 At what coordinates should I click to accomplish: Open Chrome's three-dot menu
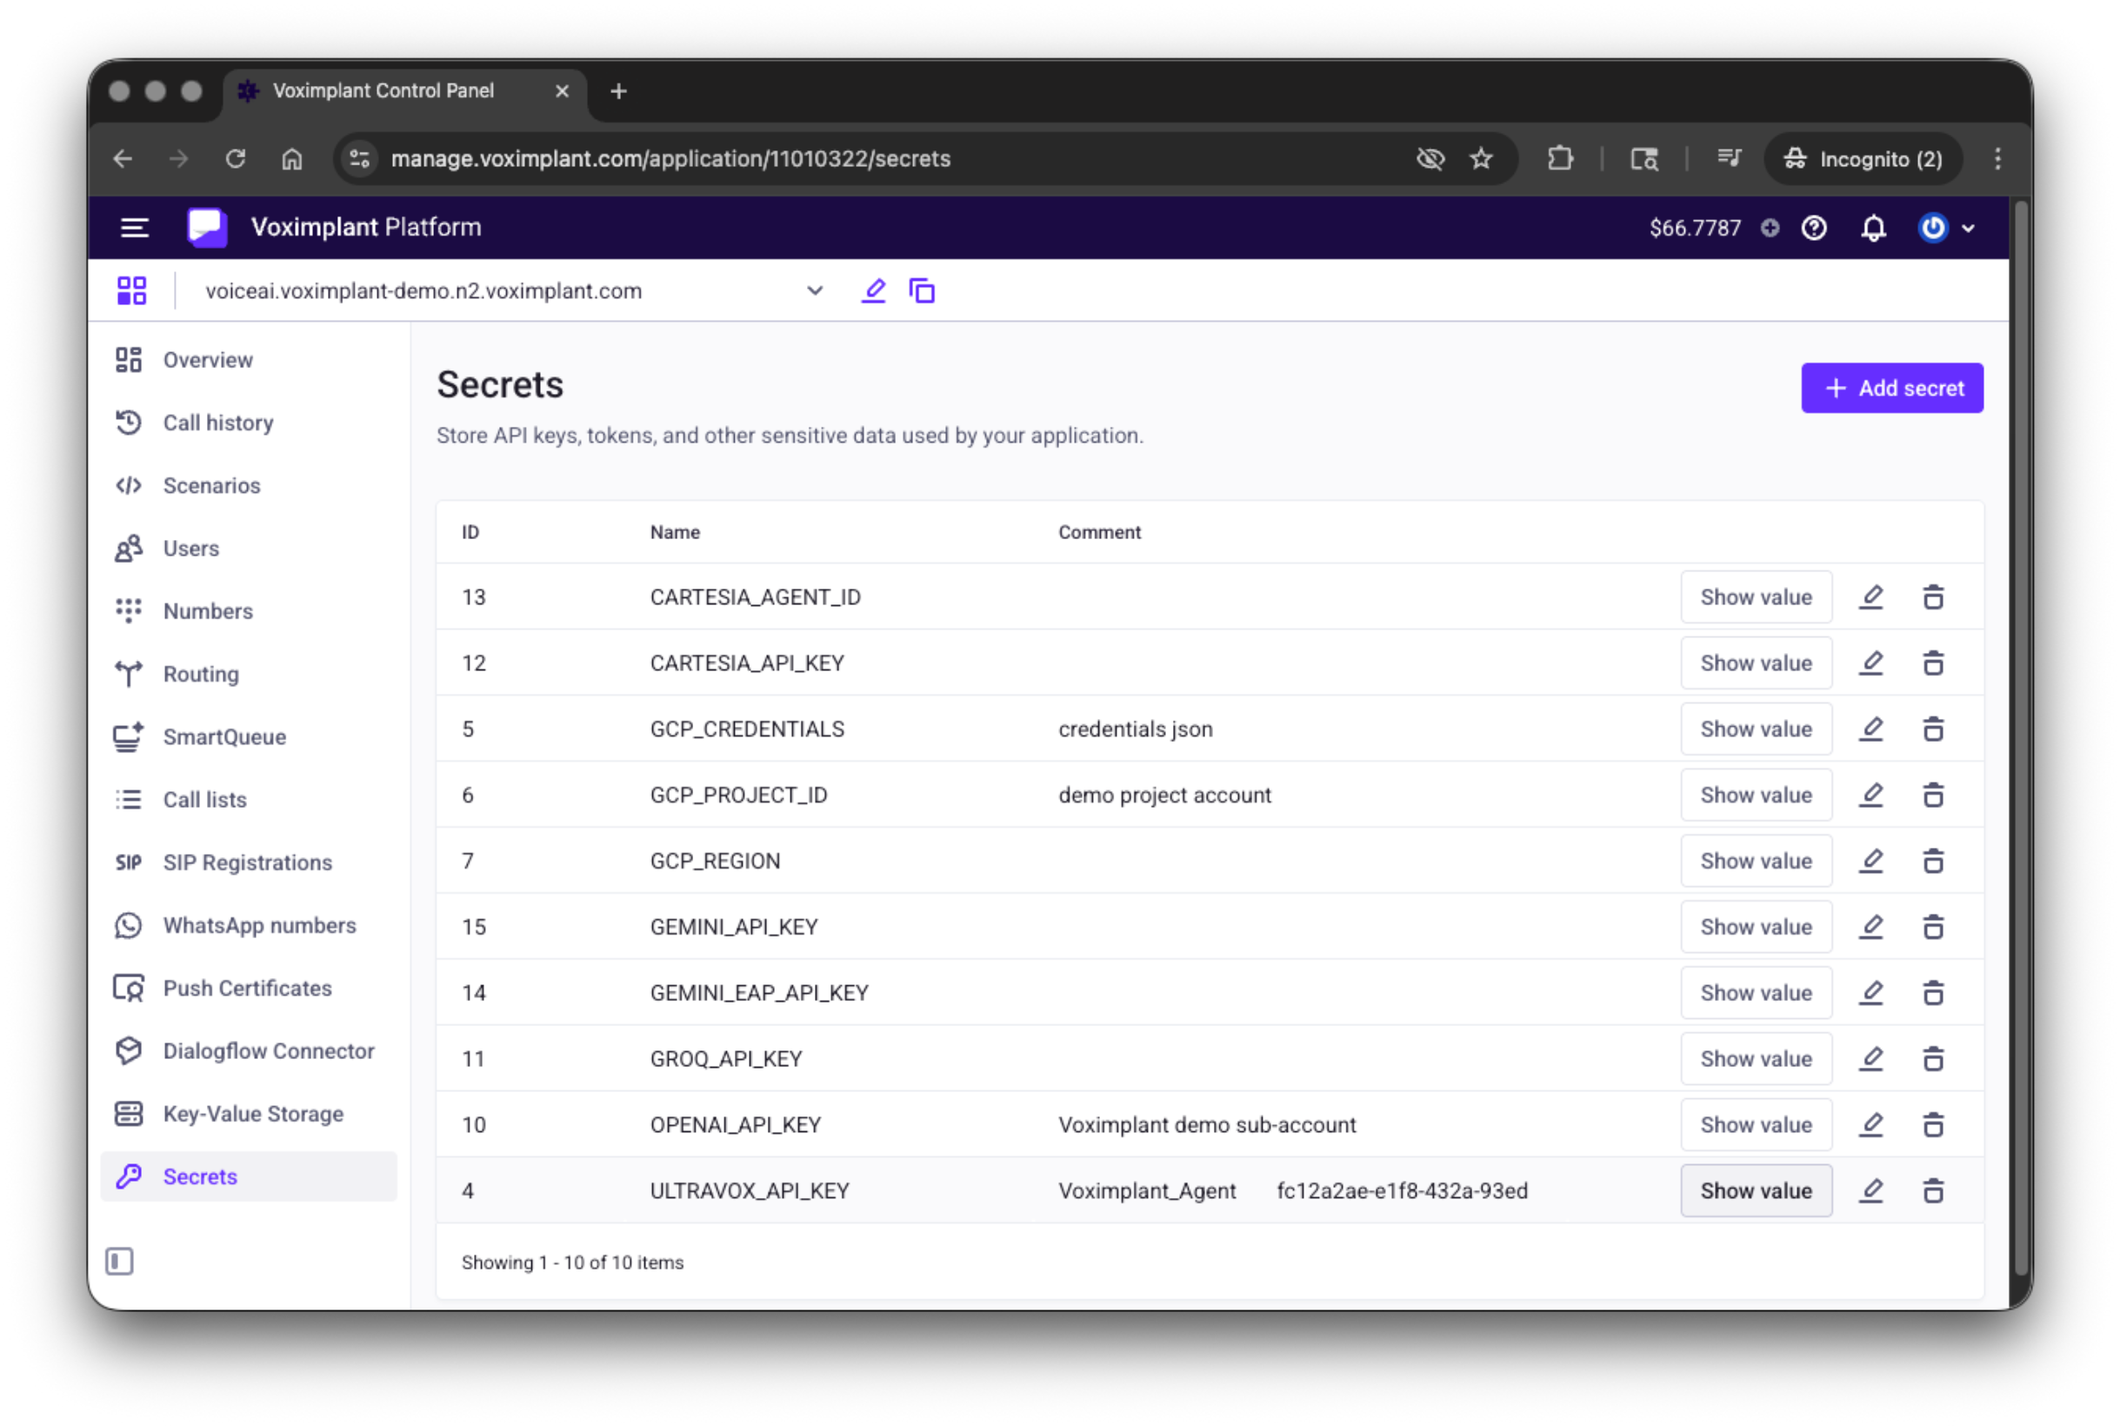coord(1997,159)
